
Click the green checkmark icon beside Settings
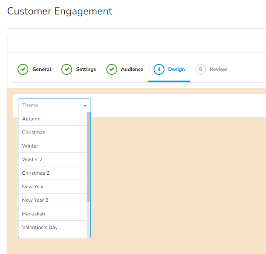pos(66,69)
